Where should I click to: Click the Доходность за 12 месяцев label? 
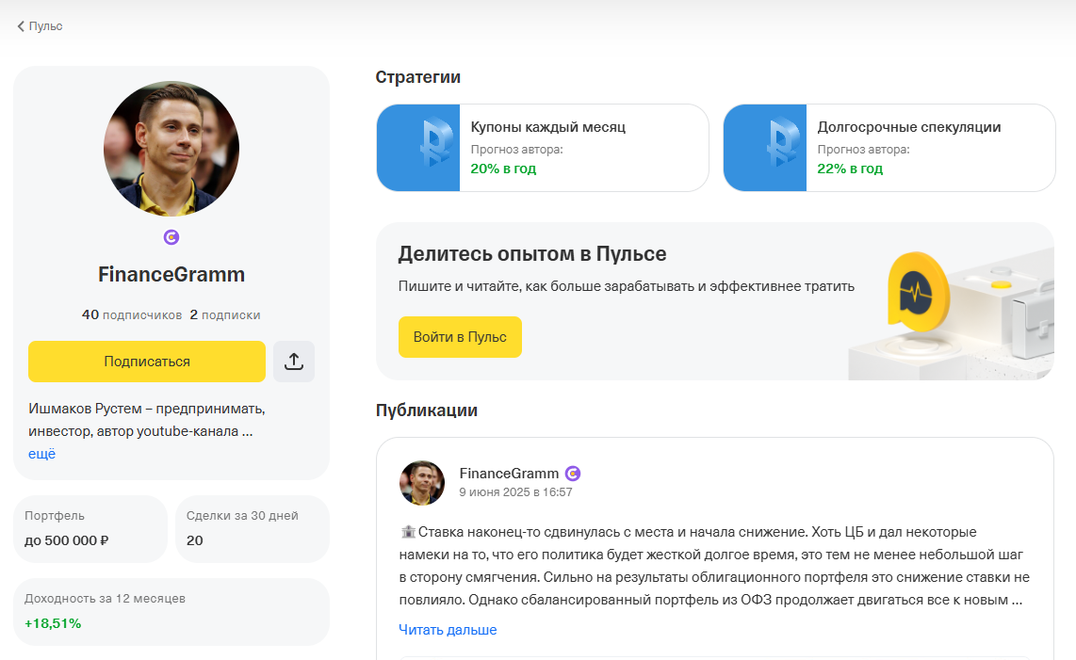click(x=105, y=598)
